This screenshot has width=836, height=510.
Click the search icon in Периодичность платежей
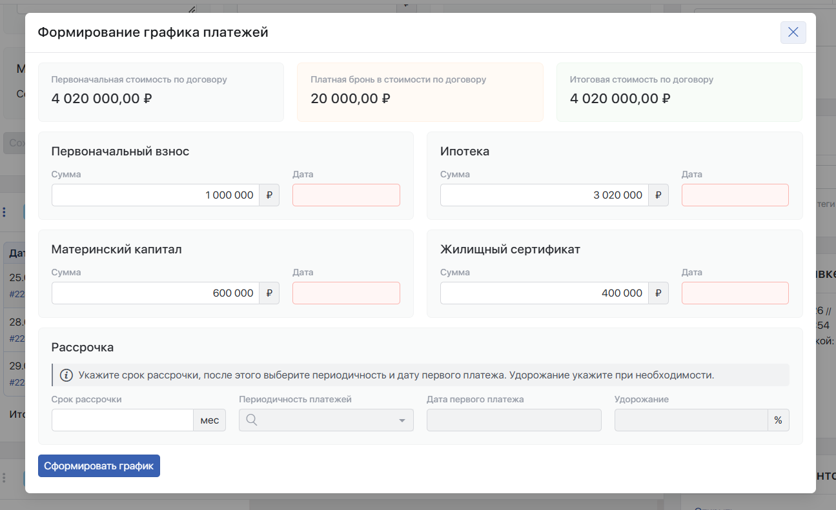(252, 420)
